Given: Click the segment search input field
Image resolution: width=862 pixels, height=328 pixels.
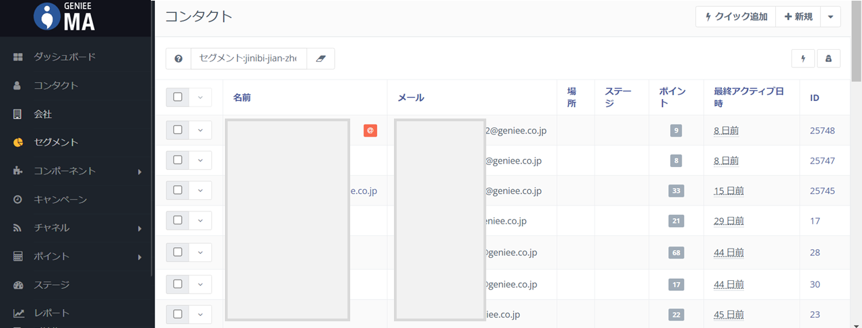Looking at the screenshot, I should (248, 59).
